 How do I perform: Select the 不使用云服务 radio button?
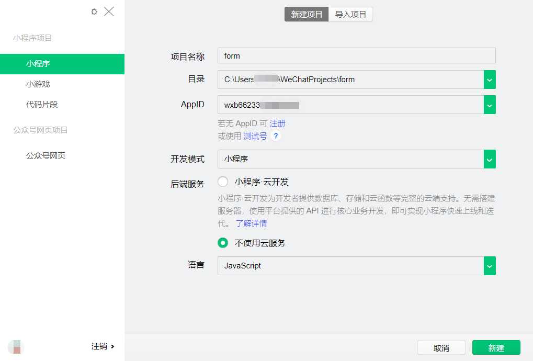tap(223, 243)
